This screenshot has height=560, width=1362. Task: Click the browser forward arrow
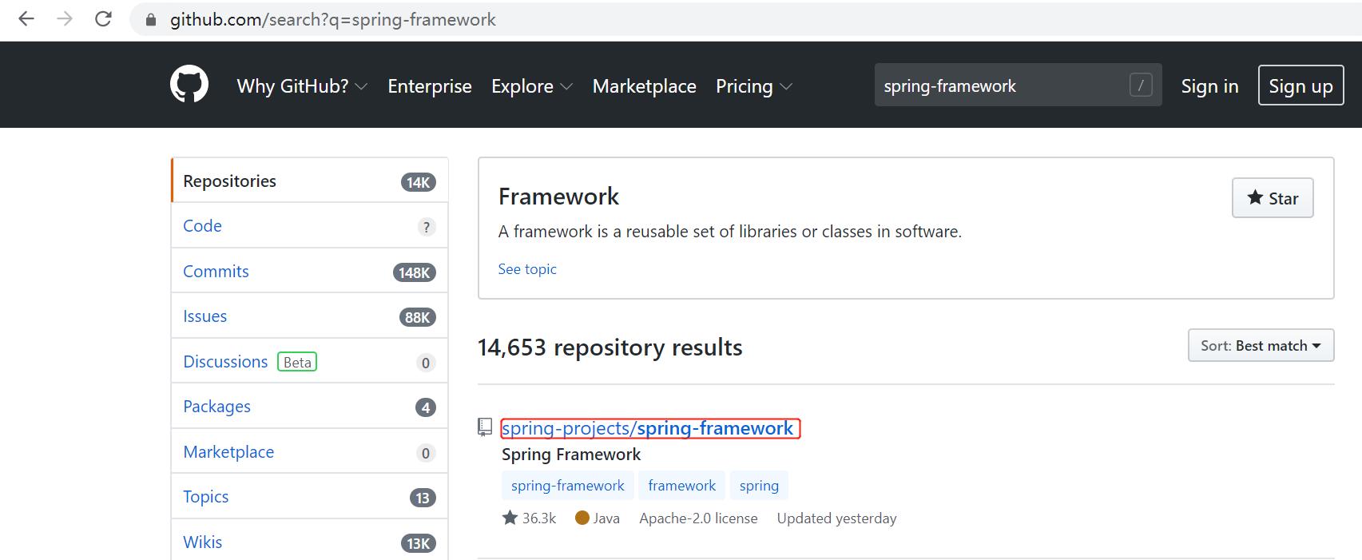pyautogui.click(x=65, y=19)
